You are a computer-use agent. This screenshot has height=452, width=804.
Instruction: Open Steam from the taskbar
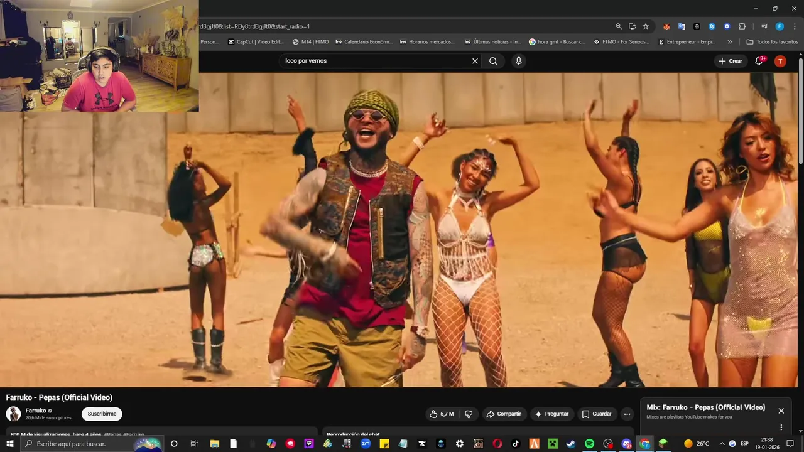point(570,444)
